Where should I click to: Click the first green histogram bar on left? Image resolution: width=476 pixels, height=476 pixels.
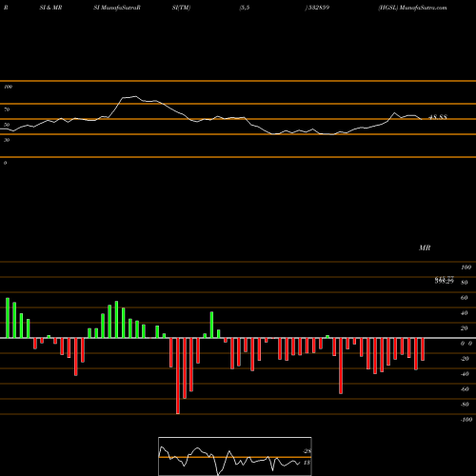tap(8, 318)
